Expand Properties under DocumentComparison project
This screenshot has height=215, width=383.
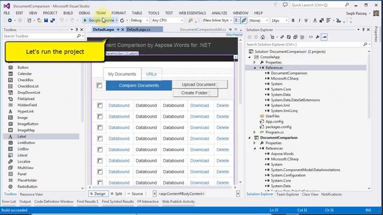(254, 143)
